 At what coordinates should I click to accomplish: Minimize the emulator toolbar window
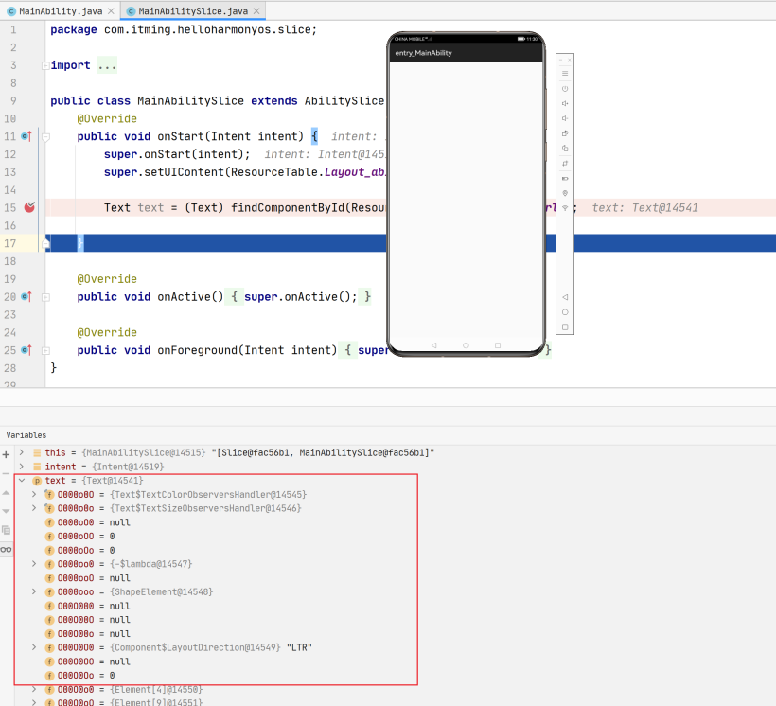pyautogui.click(x=561, y=60)
